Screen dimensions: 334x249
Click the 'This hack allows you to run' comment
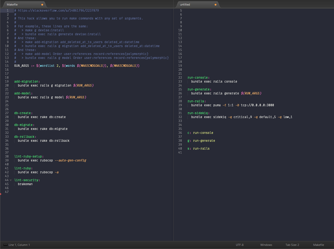click(78, 18)
